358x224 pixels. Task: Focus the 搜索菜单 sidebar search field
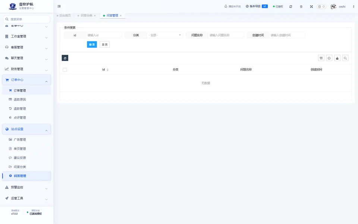(x=26, y=19)
